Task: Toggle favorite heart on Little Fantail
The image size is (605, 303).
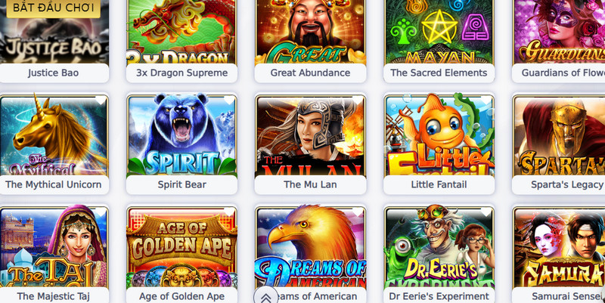Action: pos(486,100)
